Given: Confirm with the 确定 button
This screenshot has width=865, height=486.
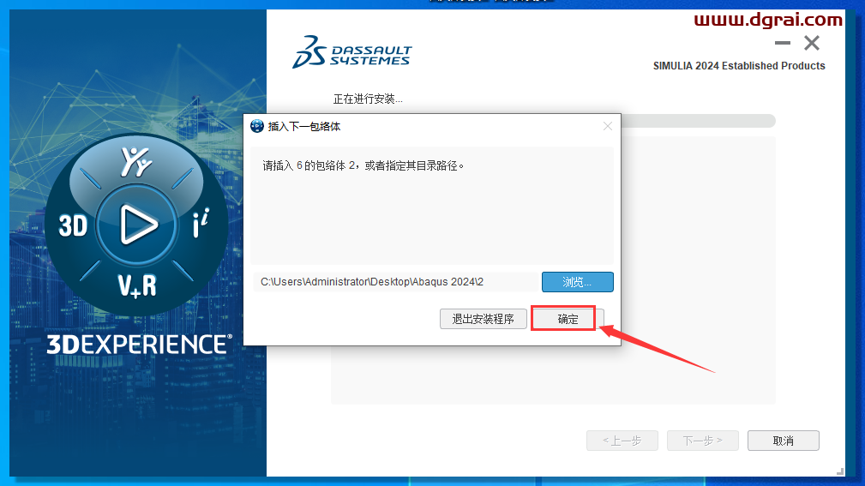Looking at the screenshot, I should (568, 319).
